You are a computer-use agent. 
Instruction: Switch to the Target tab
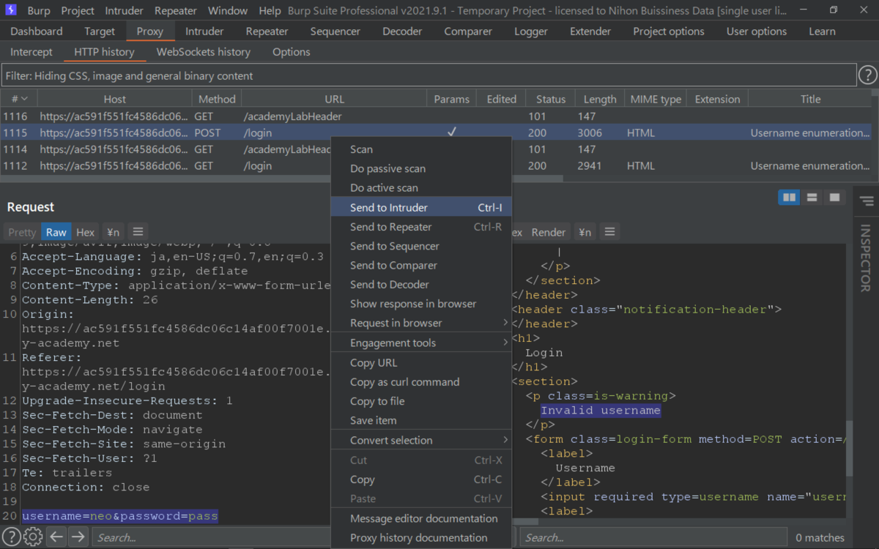point(100,31)
